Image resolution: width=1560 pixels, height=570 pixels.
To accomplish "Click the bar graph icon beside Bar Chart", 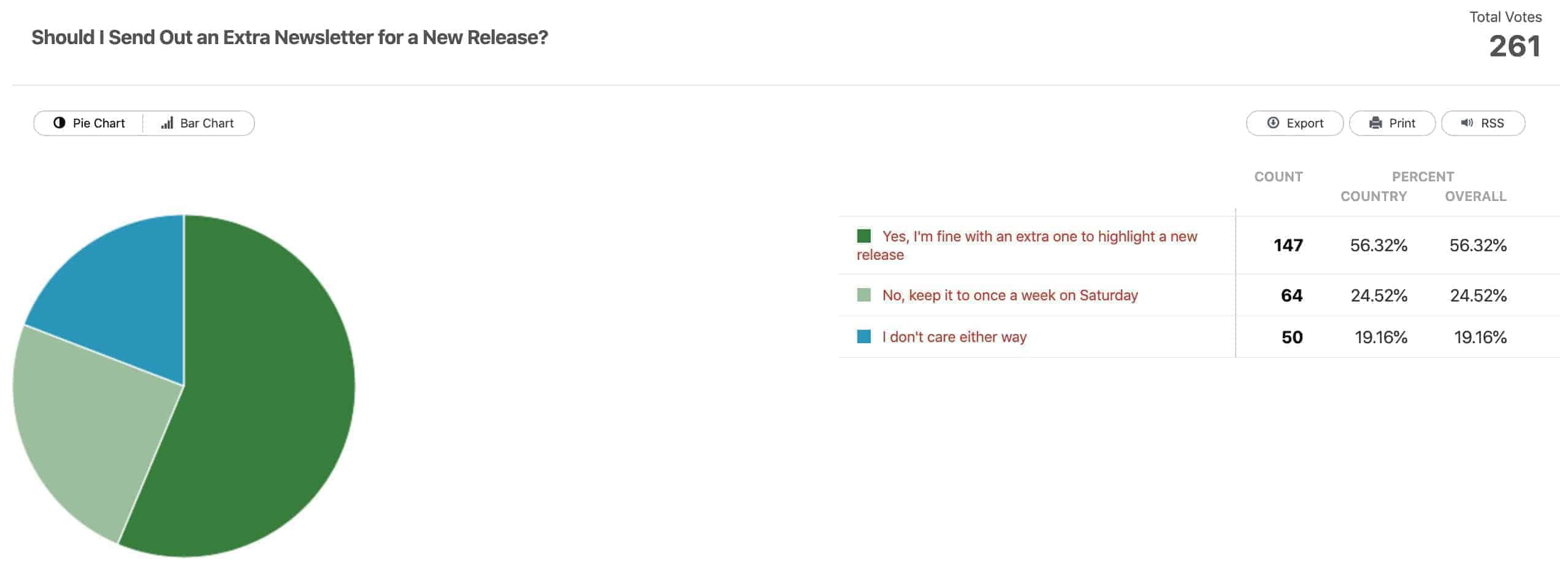I will tap(167, 123).
